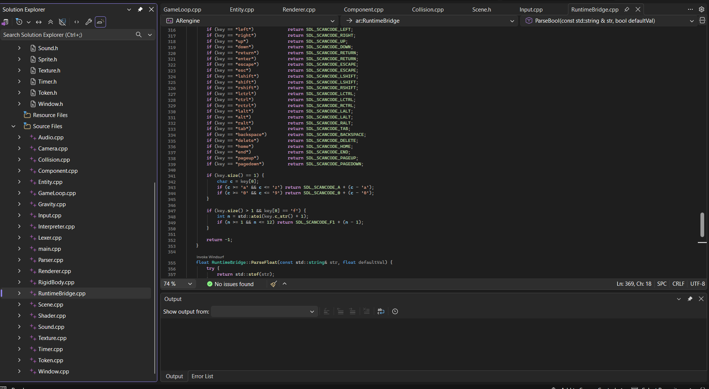Close the Solution Explorer panel
Image resolution: width=709 pixels, height=389 pixels.
pyautogui.click(x=151, y=9)
